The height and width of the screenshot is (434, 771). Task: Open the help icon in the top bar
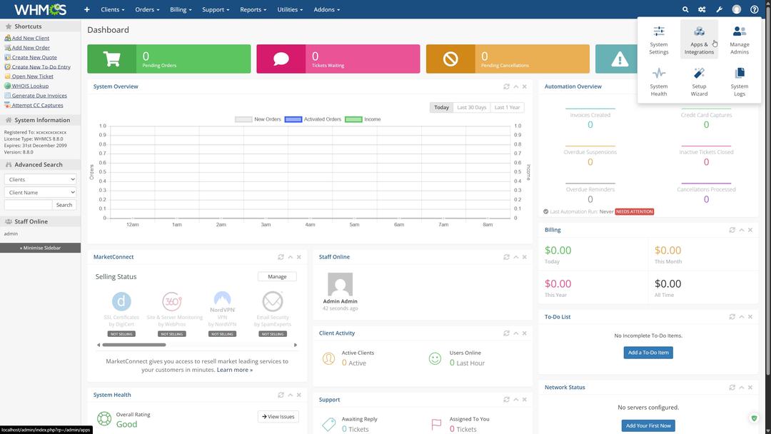click(754, 9)
